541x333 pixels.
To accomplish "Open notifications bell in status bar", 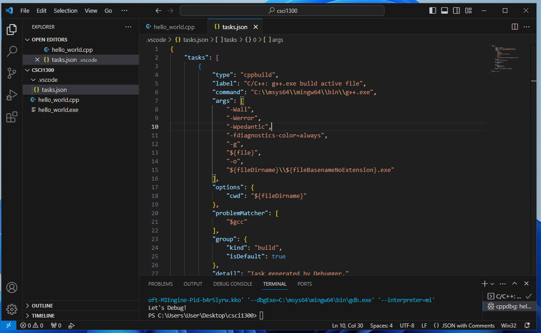I will 527,325.
